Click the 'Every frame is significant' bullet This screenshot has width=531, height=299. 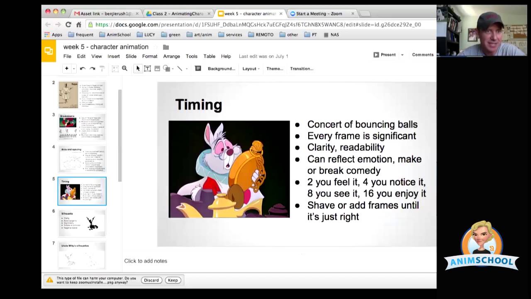coord(361,136)
